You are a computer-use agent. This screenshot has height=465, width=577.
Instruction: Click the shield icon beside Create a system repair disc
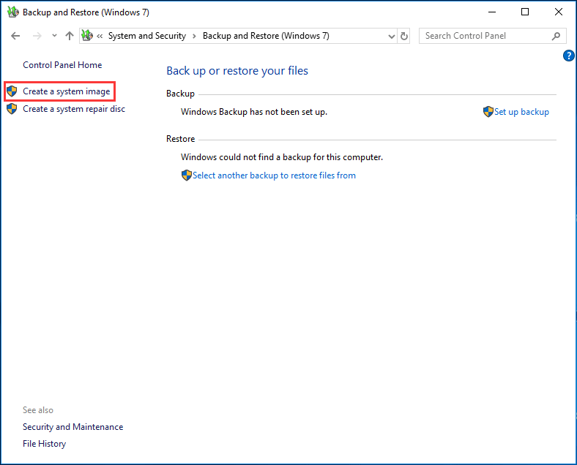tap(12, 109)
